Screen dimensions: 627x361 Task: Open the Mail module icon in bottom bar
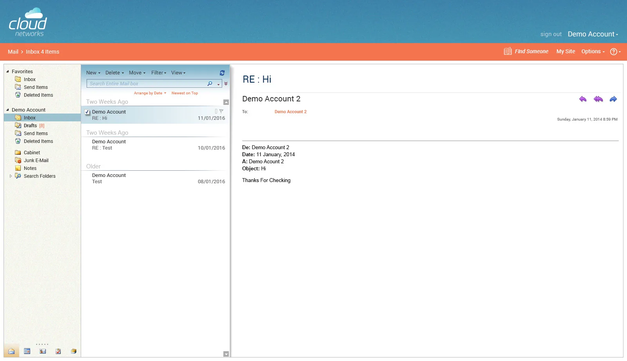click(x=11, y=351)
